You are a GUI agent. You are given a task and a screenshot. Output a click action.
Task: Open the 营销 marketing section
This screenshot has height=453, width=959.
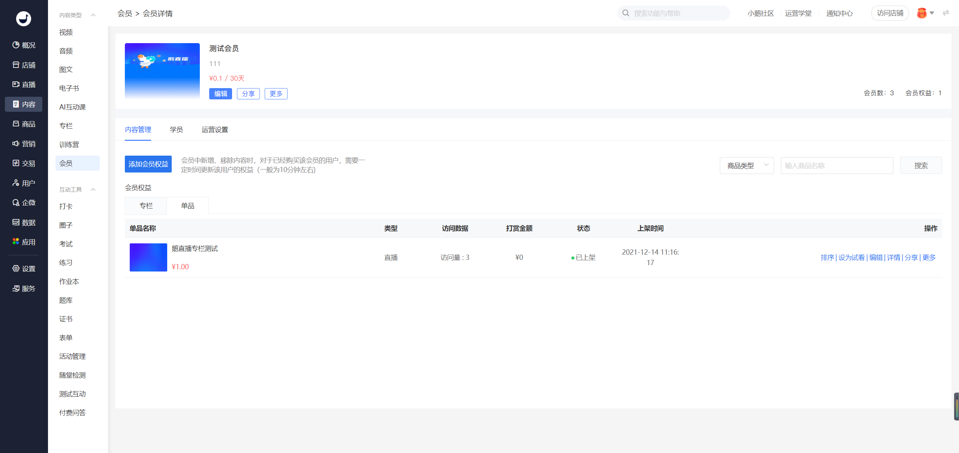(x=24, y=144)
